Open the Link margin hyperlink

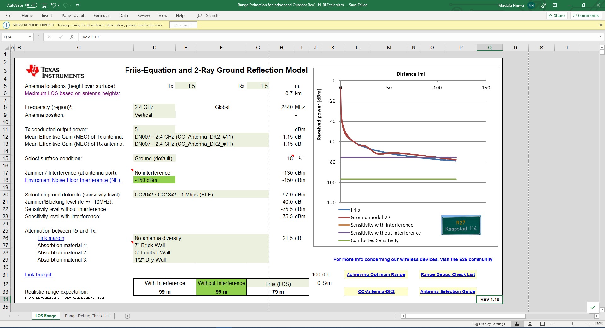click(x=51, y=238)
